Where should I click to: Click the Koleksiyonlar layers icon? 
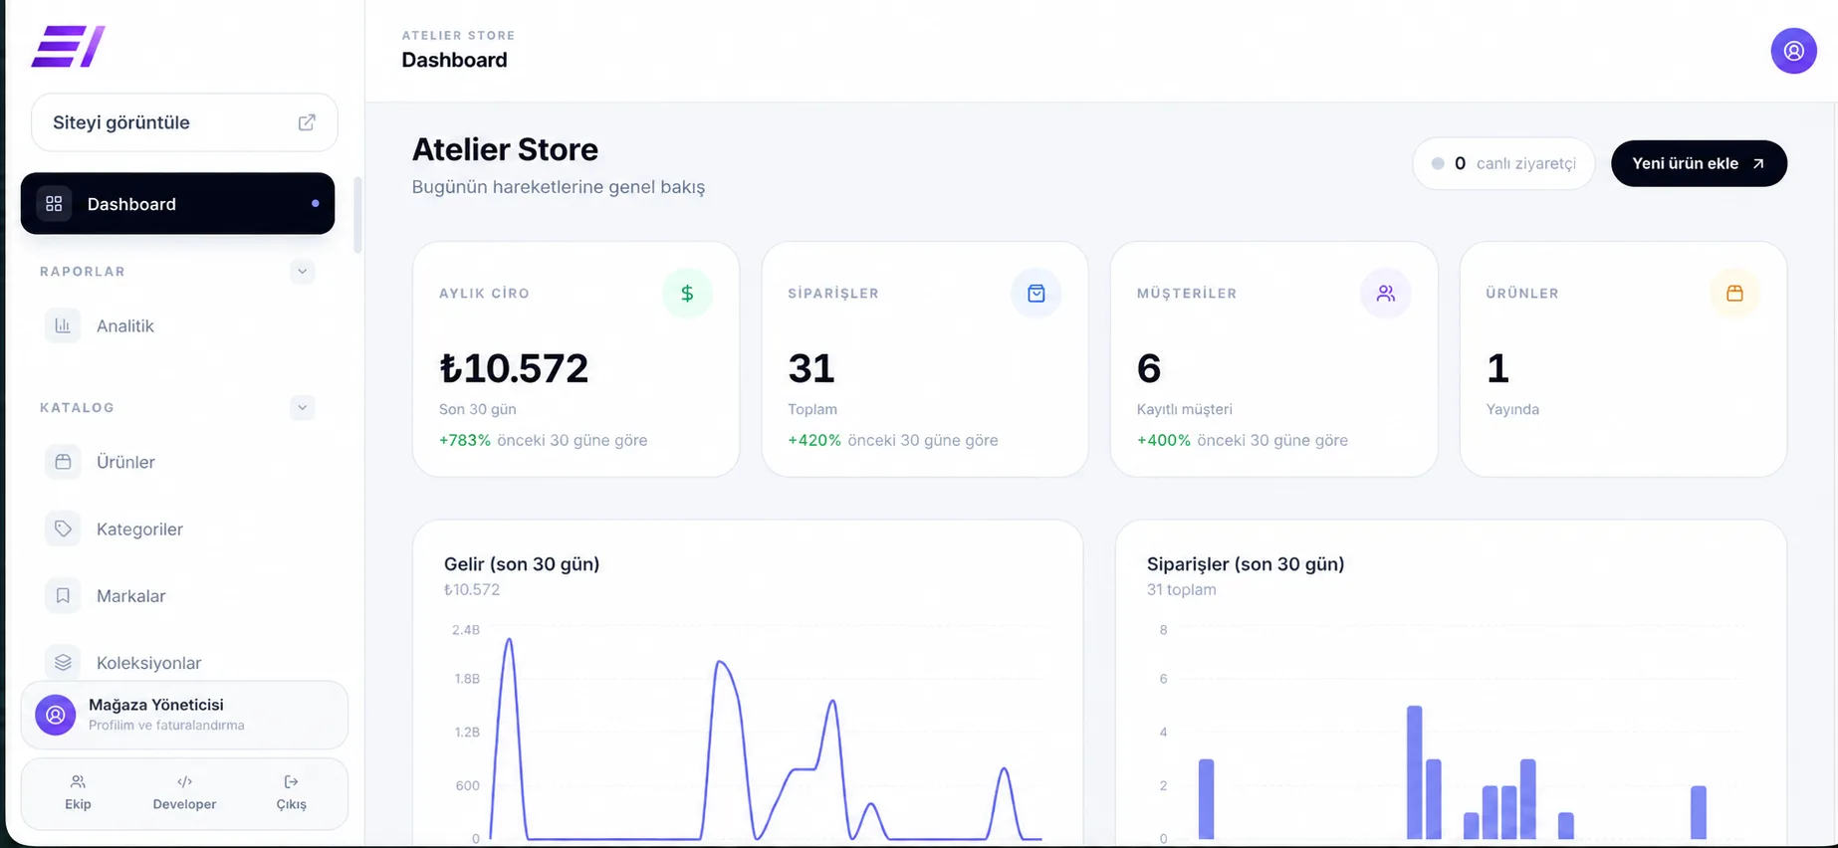63,662
